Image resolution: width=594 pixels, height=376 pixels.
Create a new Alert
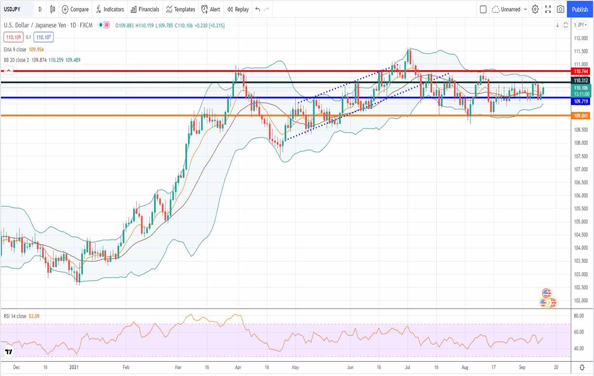point(211,9)
